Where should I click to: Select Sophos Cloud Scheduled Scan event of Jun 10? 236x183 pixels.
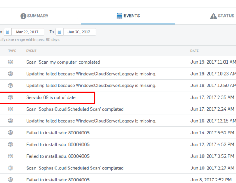tap(75, 168)
